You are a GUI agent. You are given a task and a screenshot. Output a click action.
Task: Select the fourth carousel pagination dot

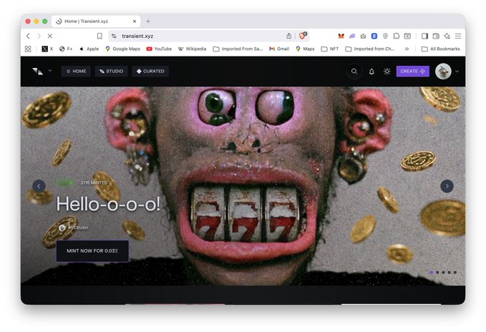449,273
